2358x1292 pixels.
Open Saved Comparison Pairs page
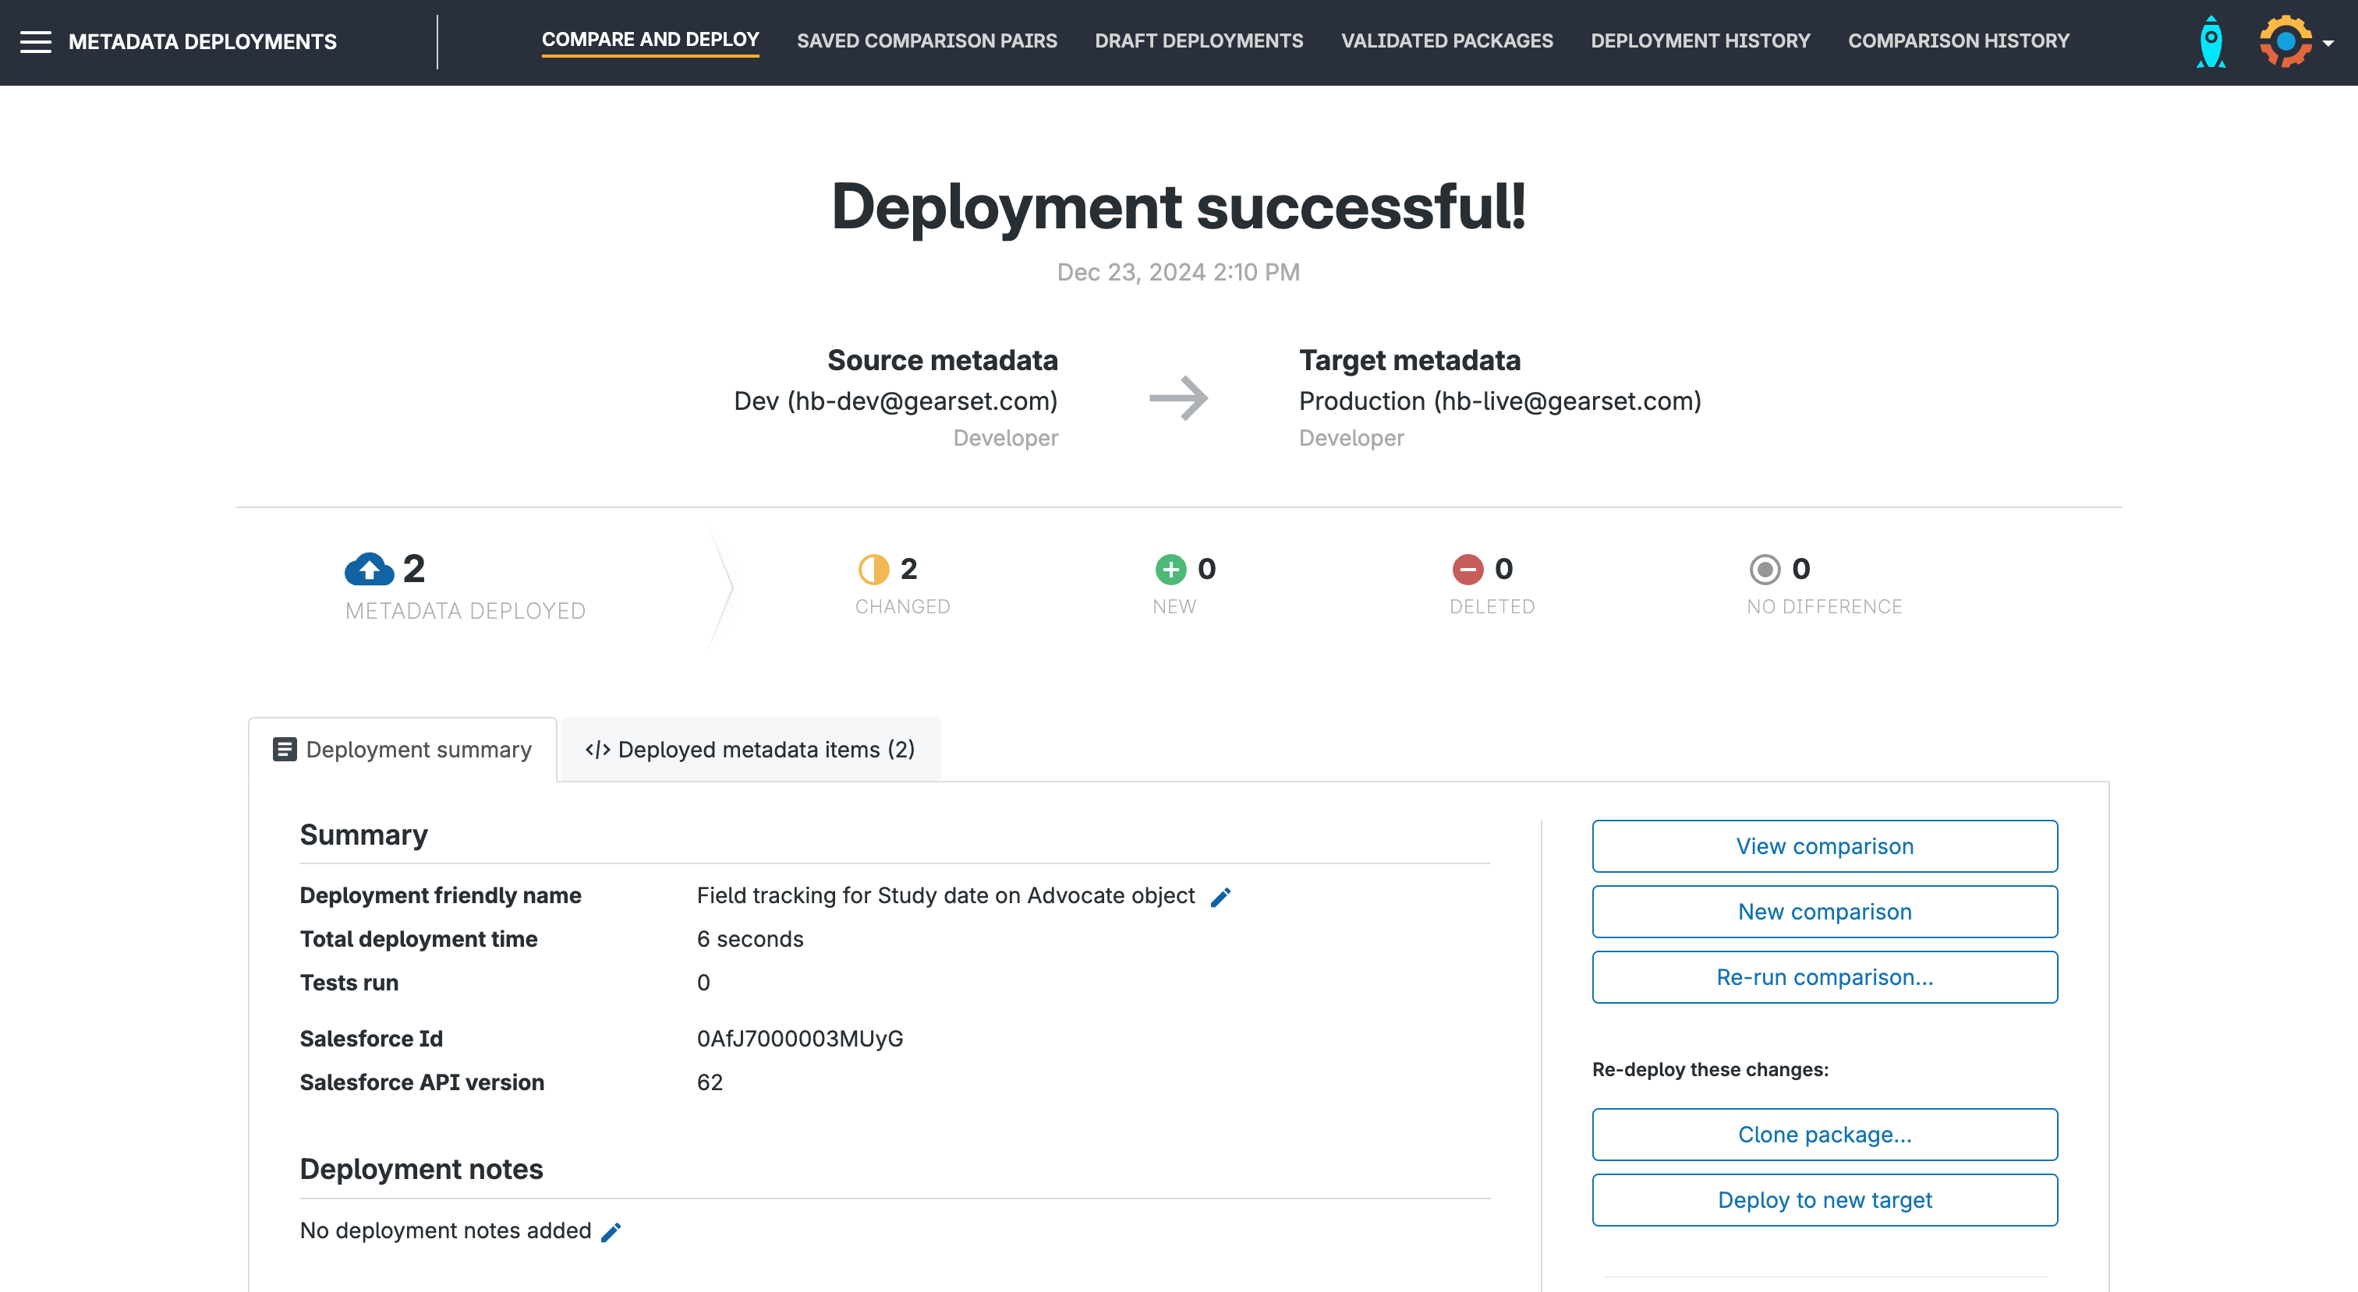926,41
